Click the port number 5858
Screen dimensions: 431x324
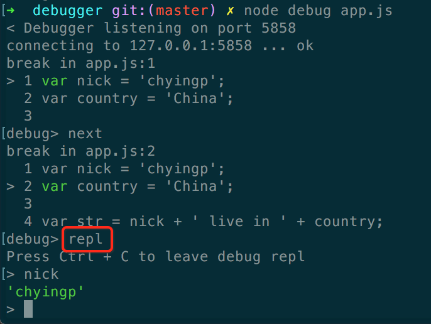(x=278, y=28)
